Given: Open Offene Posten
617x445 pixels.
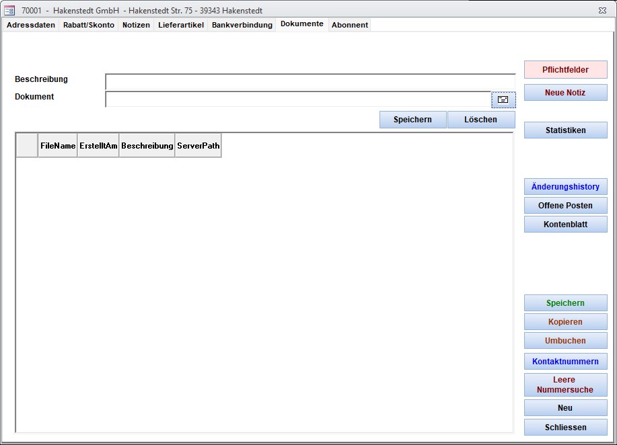Looking at the screenshot, I should click(565, 206).
